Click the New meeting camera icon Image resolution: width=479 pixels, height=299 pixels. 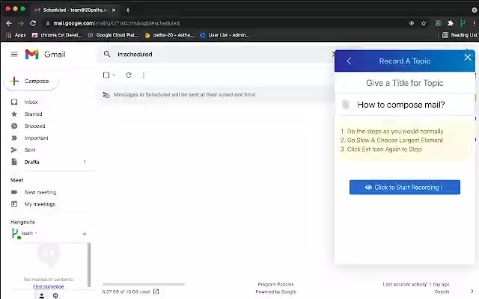(14, 192)
